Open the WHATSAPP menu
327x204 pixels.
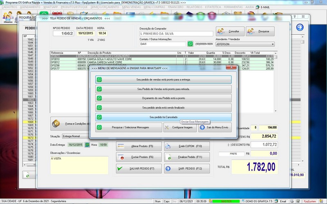pyautogui.click(x=50, y=7)
